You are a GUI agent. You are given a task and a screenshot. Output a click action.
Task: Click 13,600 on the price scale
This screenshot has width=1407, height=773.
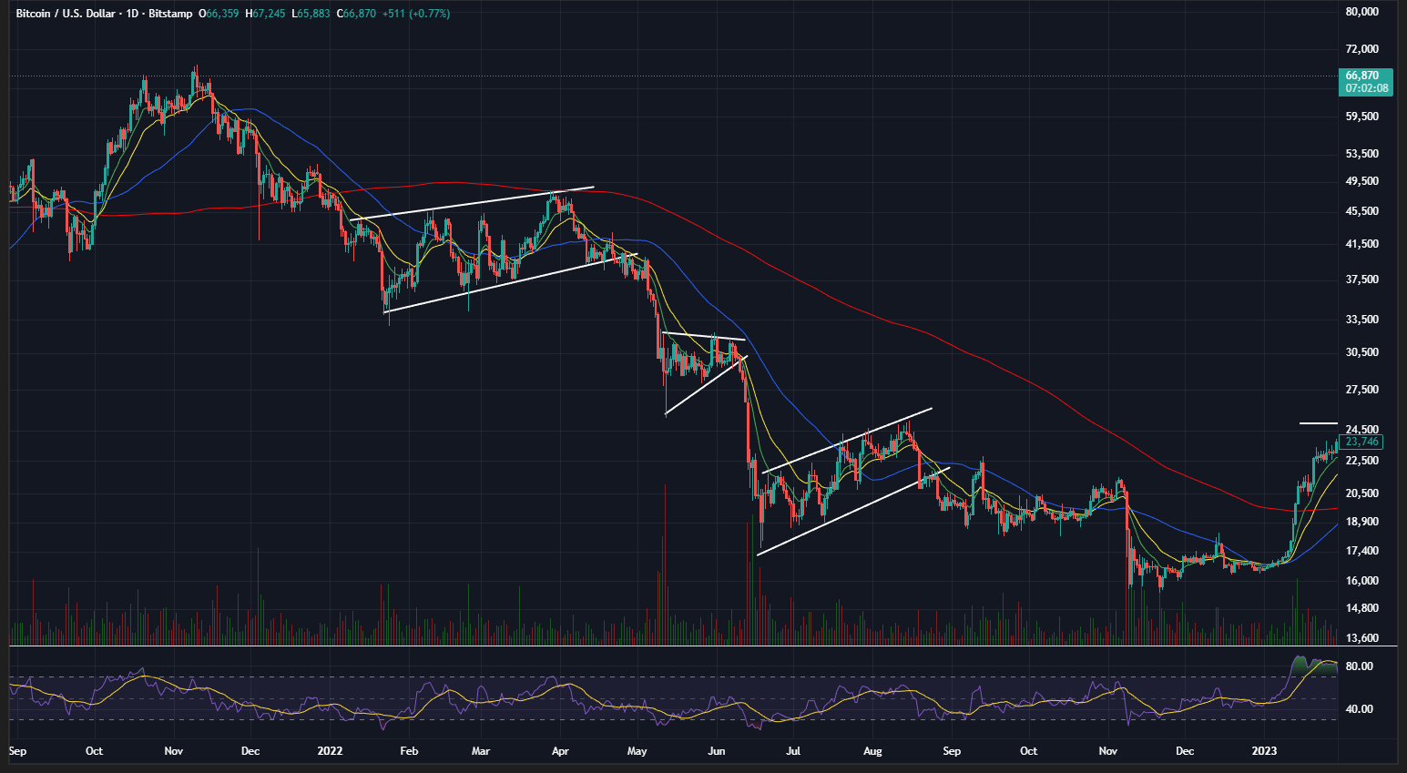tap(1361, 638)
